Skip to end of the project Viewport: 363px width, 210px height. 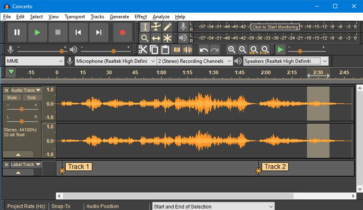tap(99, 32)
